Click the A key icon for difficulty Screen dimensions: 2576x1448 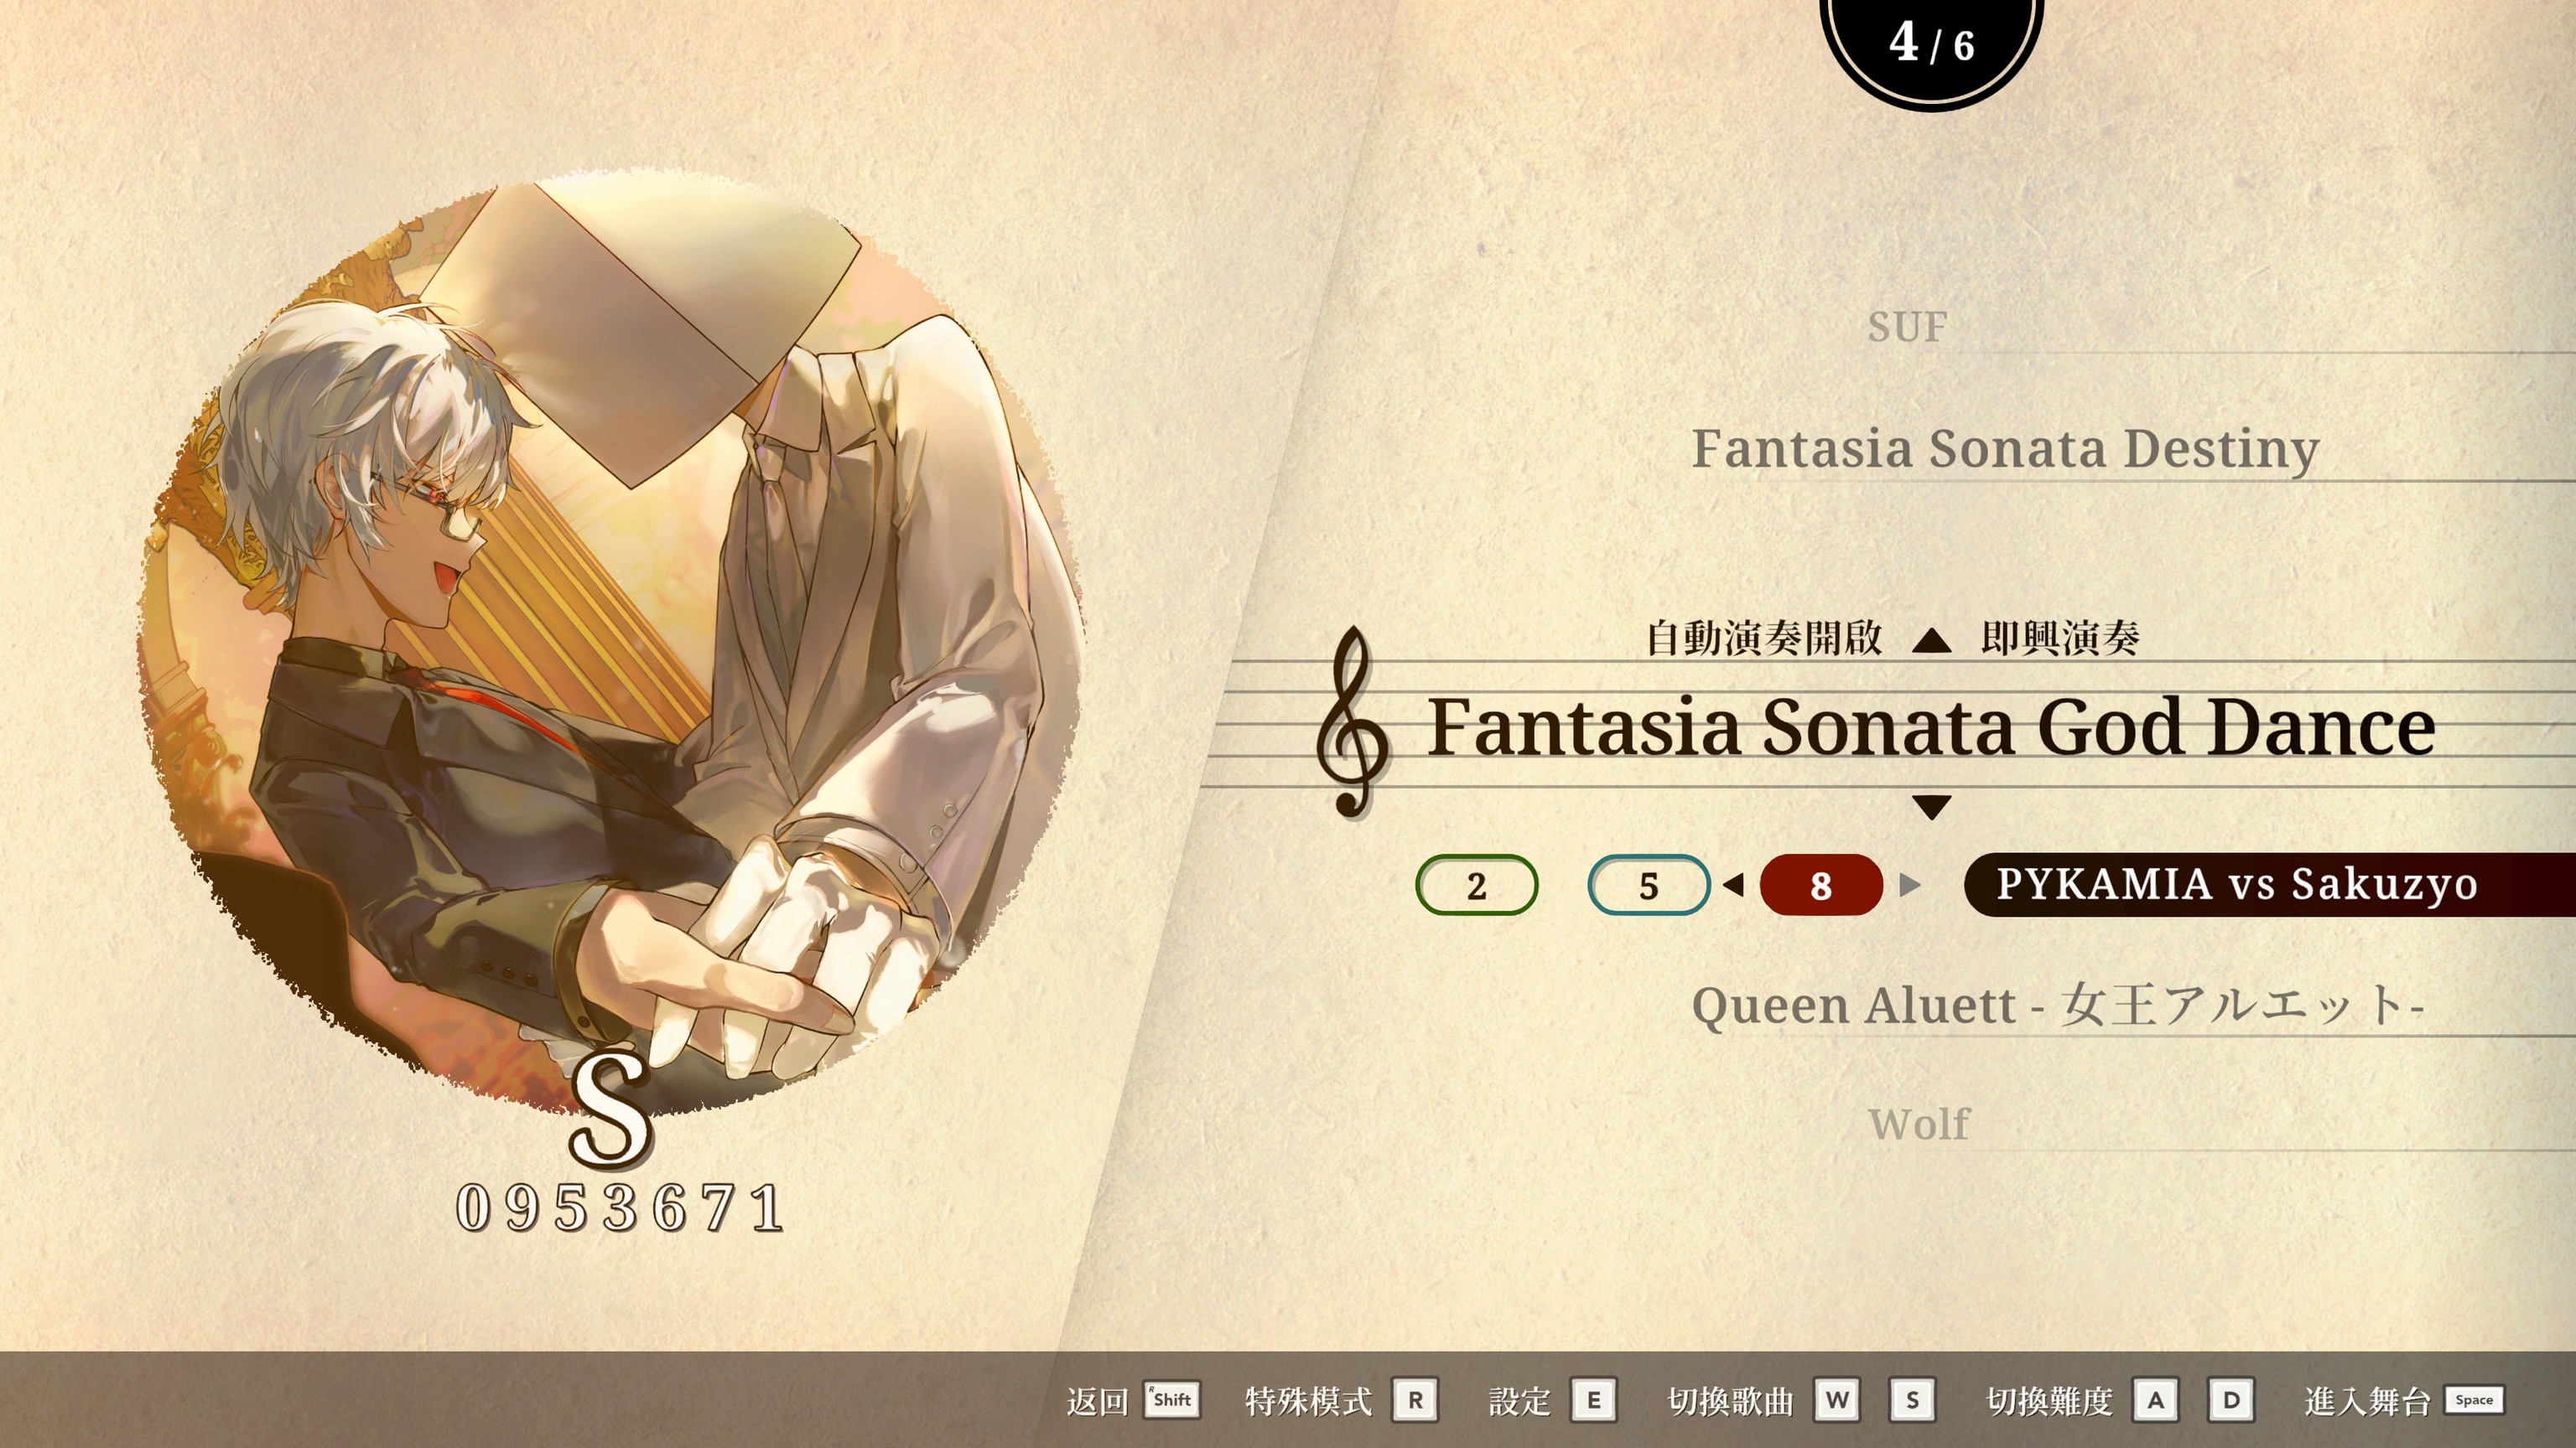point(2156,1400)
